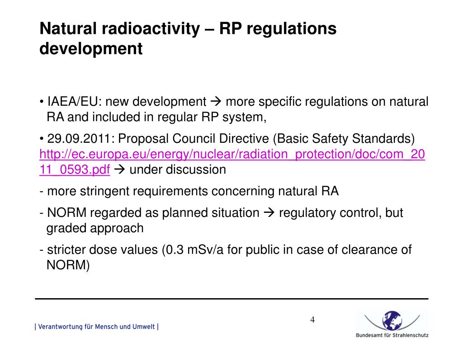Open the ec.europa.eu radiation protection link
Image resolution: width=463 pixels, height=347 pixels.
click(x=232, y=154)
